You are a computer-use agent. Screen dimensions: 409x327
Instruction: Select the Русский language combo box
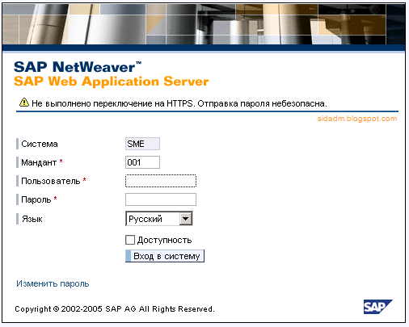[159, 219]
